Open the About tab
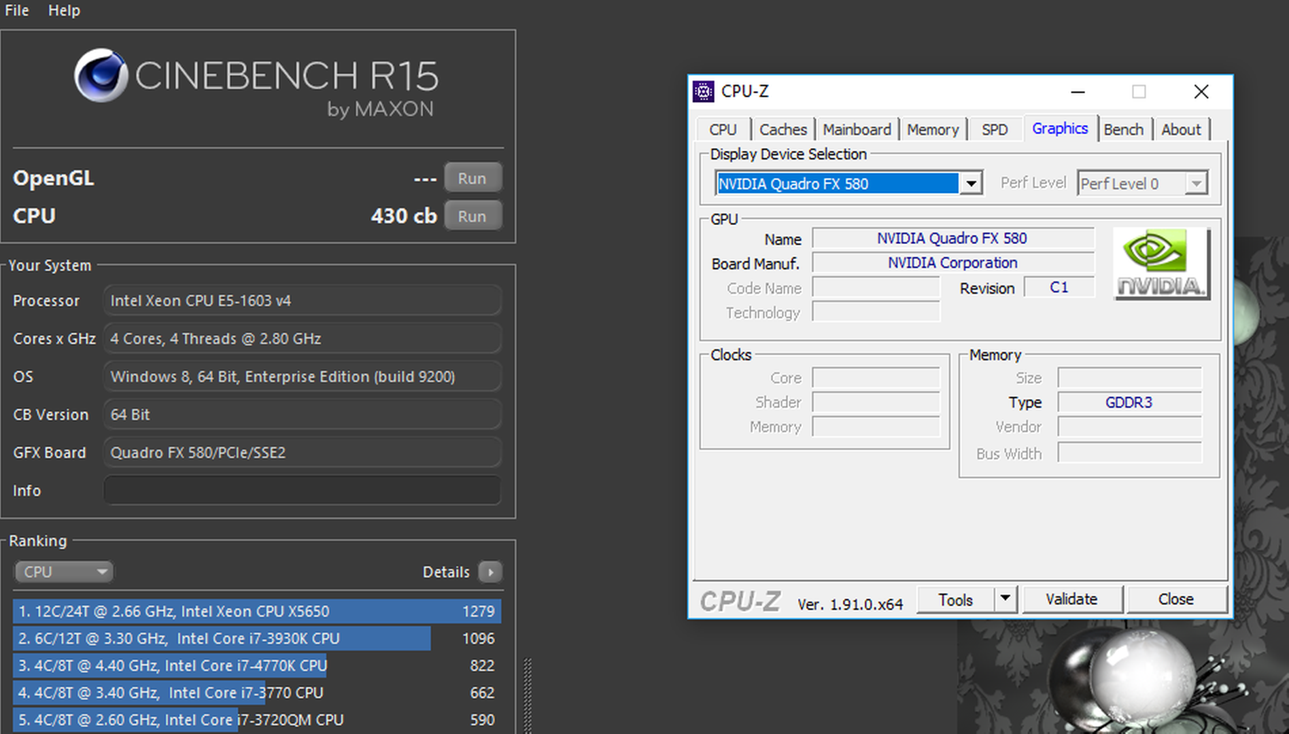 point(1181,129)
